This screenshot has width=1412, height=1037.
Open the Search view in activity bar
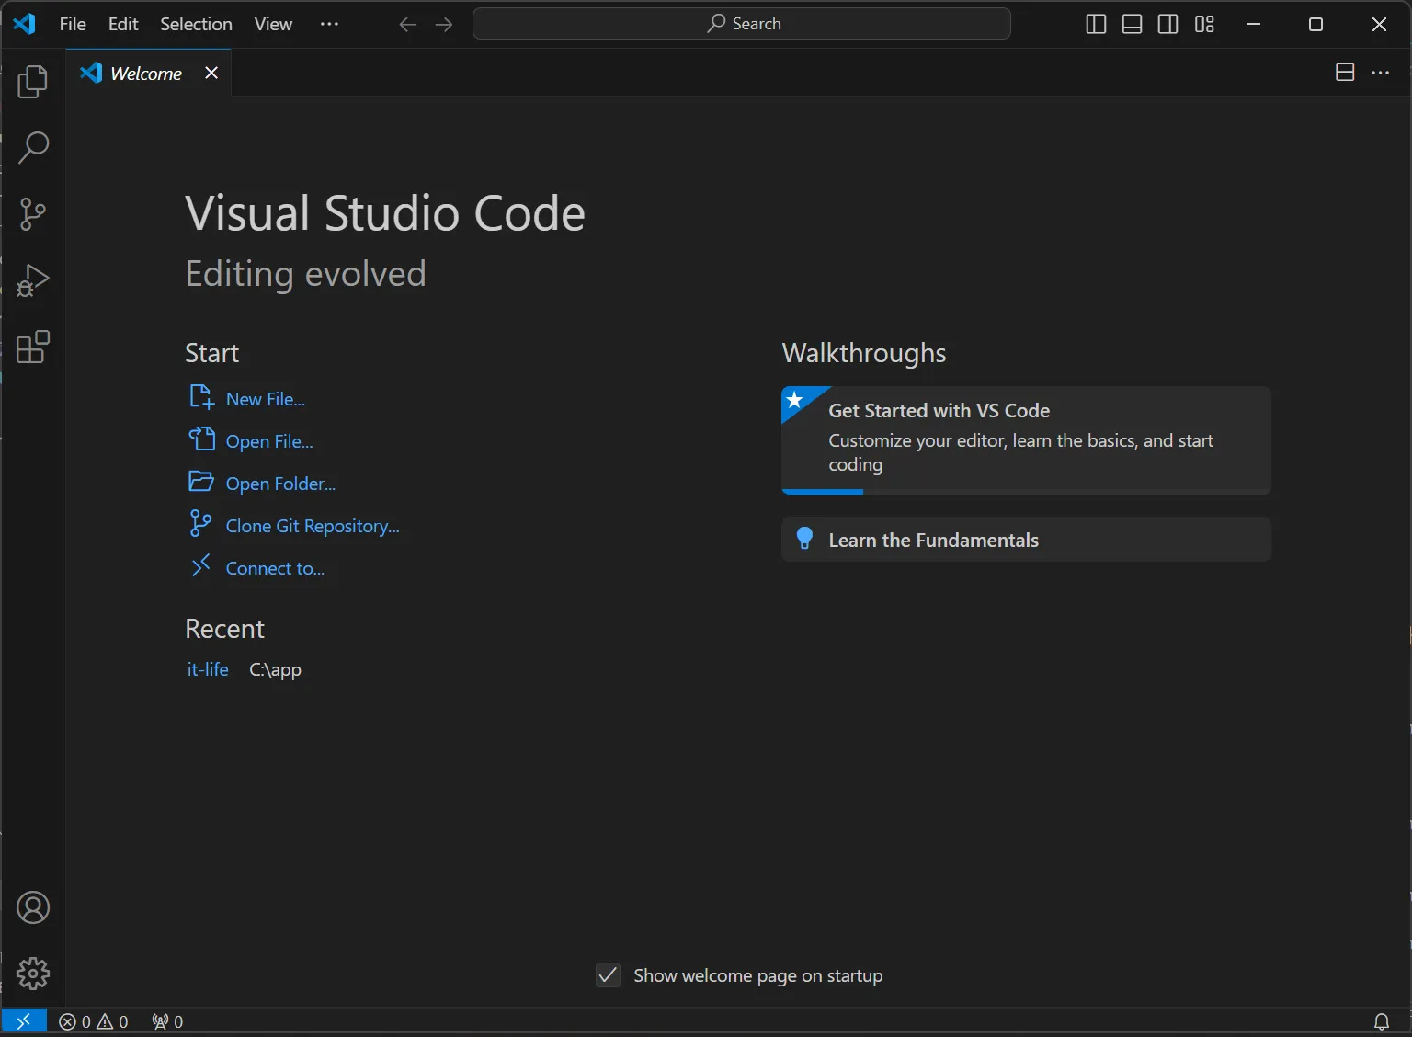click(33, 147)
